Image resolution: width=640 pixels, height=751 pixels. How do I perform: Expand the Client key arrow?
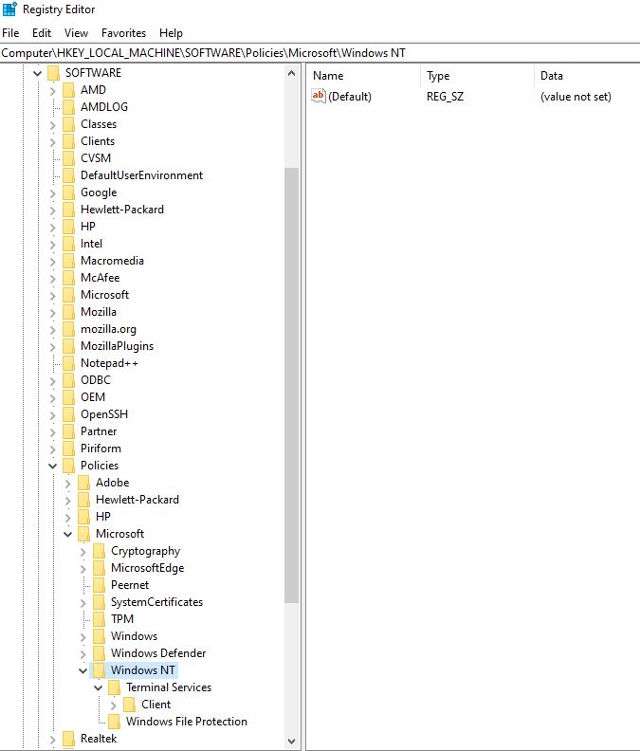[114, 705]
